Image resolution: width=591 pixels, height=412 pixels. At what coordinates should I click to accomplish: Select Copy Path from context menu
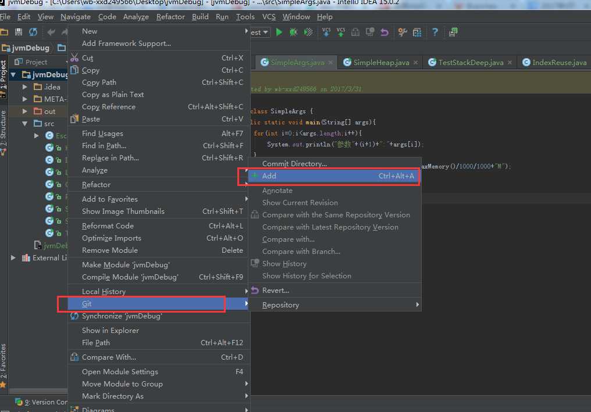pyautogui.click(x=159, y=82)
